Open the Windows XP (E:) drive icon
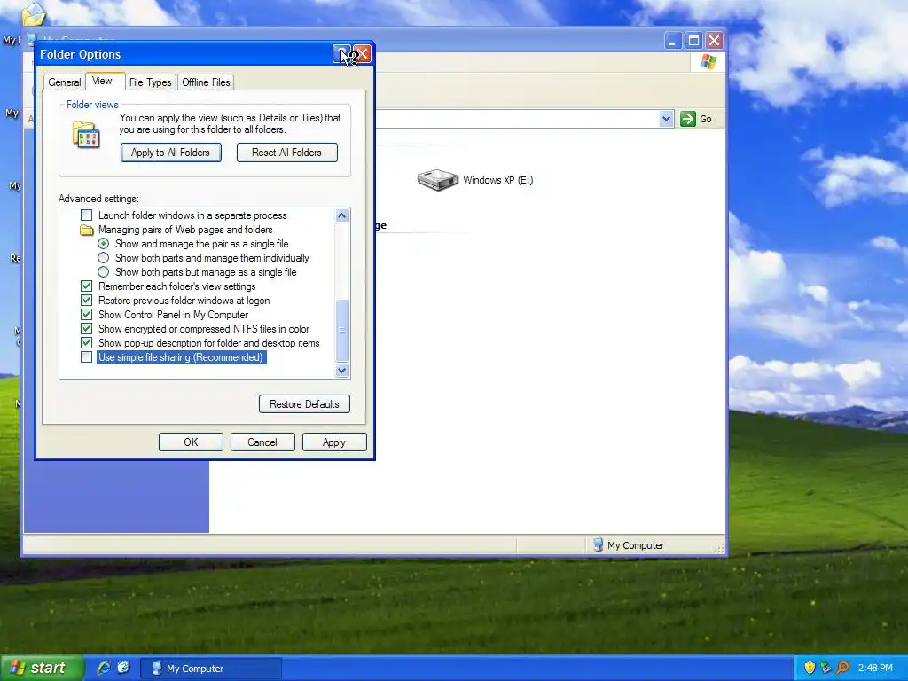 (x=438, y=179)
